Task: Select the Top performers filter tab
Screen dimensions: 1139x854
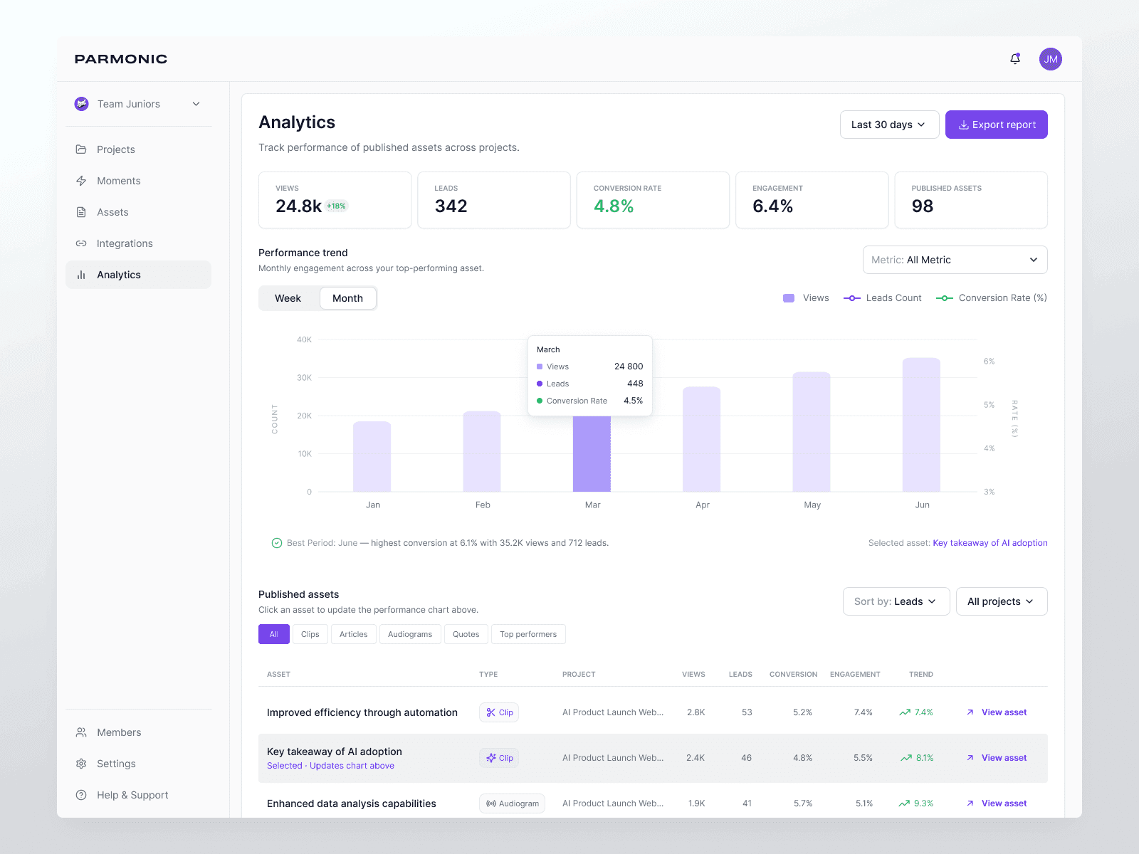Action: click(528, 634)
